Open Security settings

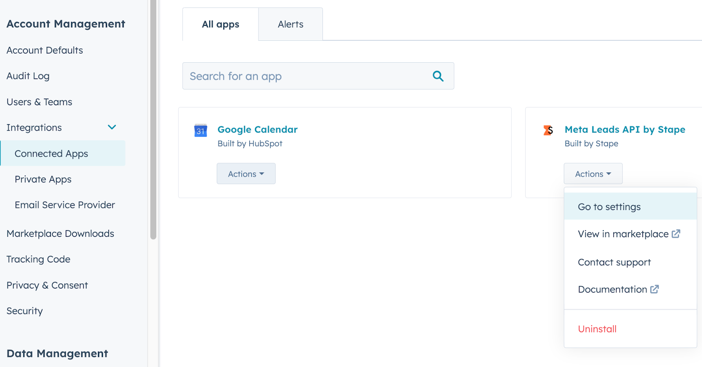click(25, 311)
